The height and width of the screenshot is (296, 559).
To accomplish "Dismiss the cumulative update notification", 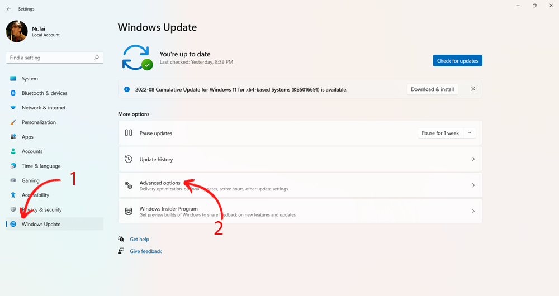I will tap(473, 89).
